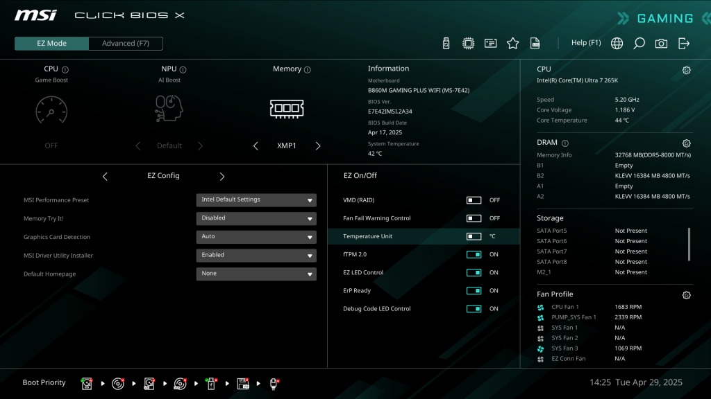
Task: Take a screenshot with the camera icon
Action: click(x=661, y=44)
